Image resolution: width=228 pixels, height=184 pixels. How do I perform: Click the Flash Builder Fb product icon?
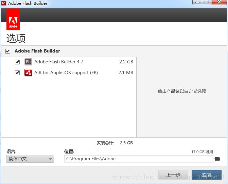coord(28,62)
